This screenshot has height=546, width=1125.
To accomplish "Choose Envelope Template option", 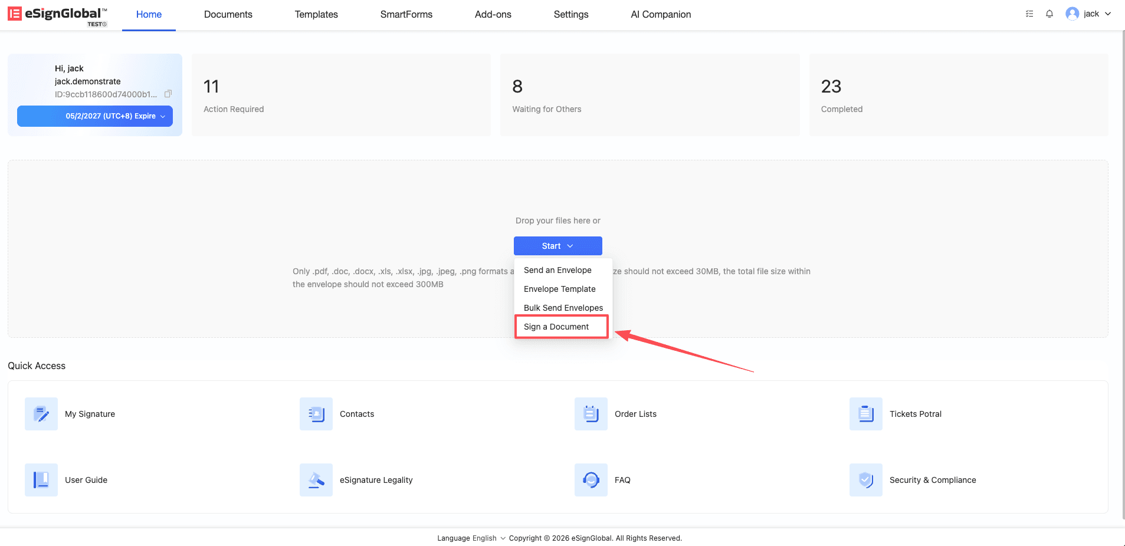I will click(x=563, y=289).
